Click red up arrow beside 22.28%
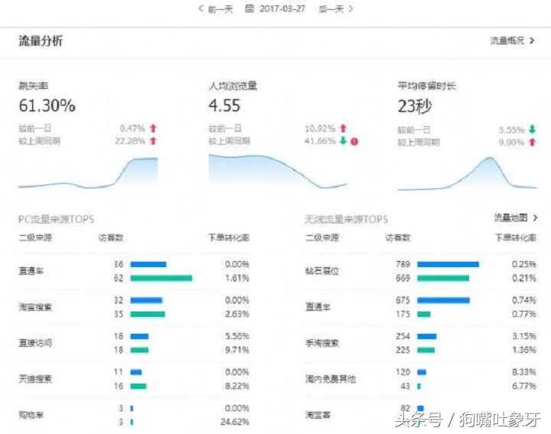This screenshot has width=551, height=434. point(153,141)
